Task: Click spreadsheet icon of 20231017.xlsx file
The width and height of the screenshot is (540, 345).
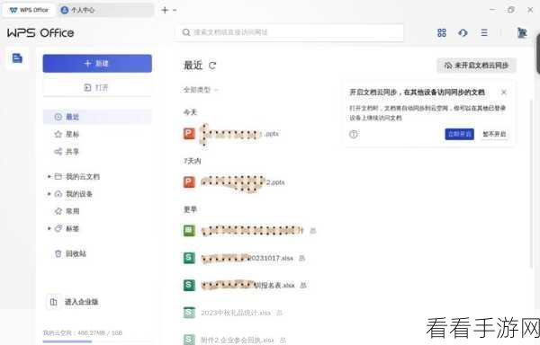Action: coord(189,258)
